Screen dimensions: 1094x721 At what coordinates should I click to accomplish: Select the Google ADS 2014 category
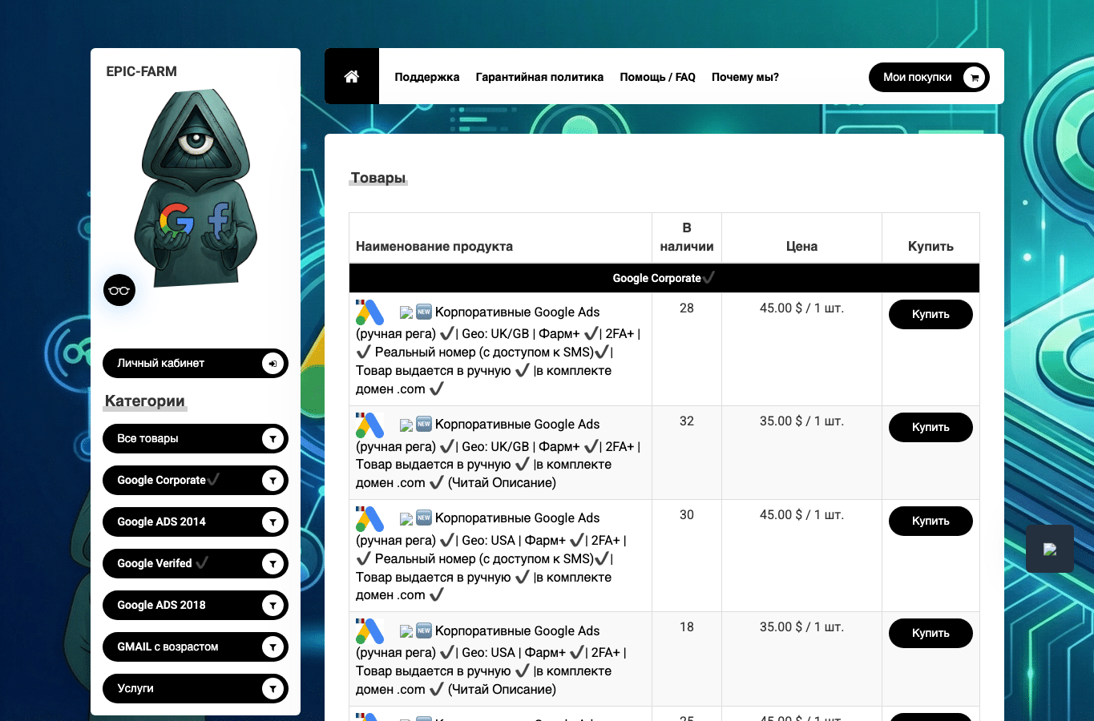pos(196,522)
